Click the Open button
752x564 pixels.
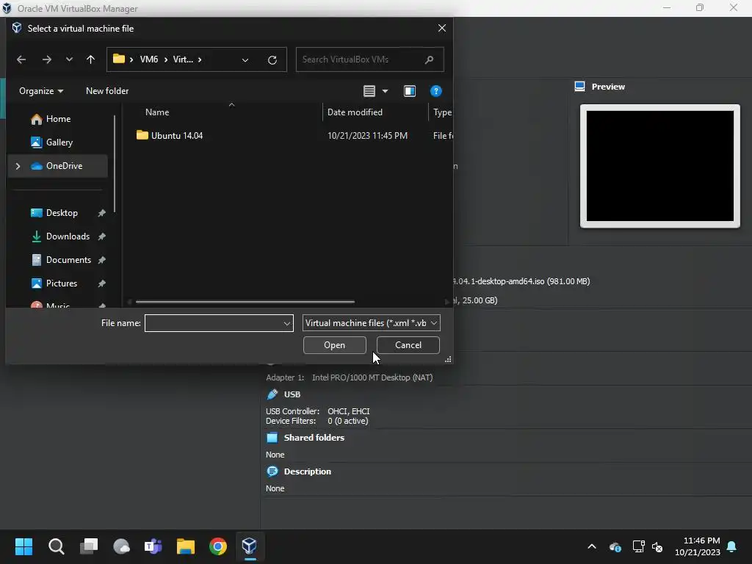point(334,345)
